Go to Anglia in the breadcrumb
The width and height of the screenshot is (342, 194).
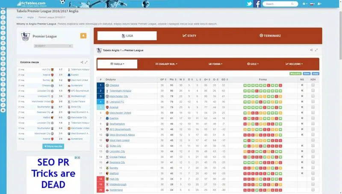(30, 17)
